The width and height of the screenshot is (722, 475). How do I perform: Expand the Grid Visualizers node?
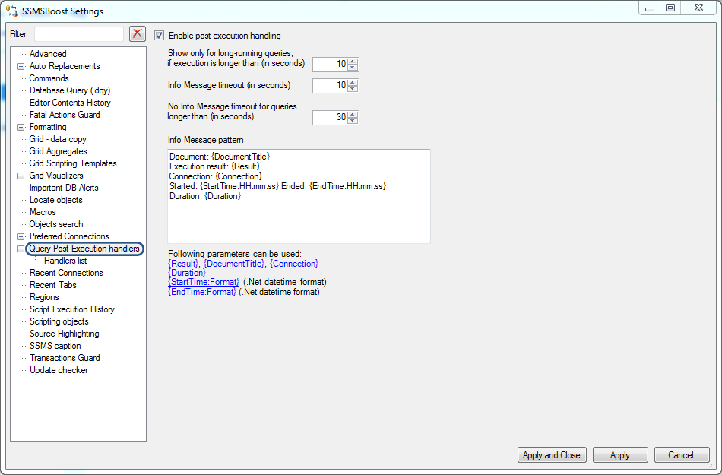click(21, 176)
